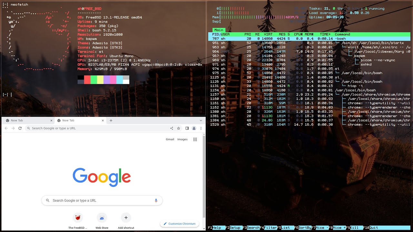Open the Chromium three-dot menu
Screen dimensions: 413x232
201,128
